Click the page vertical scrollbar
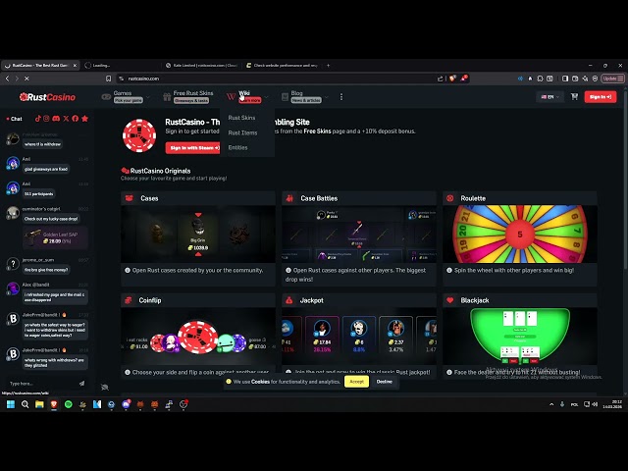The height and width of the screenshot is (471, 628). 625,181
